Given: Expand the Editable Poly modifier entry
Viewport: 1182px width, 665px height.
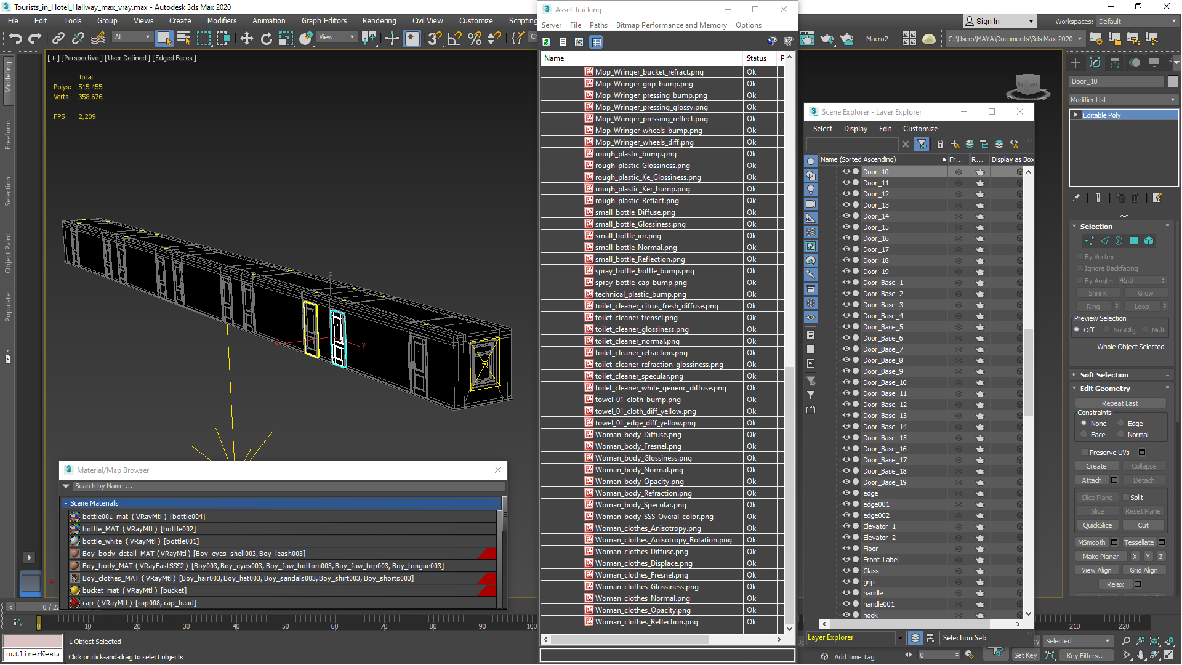Looking at the screenshot, I should pyautogui.click(x=1076, y=115).
